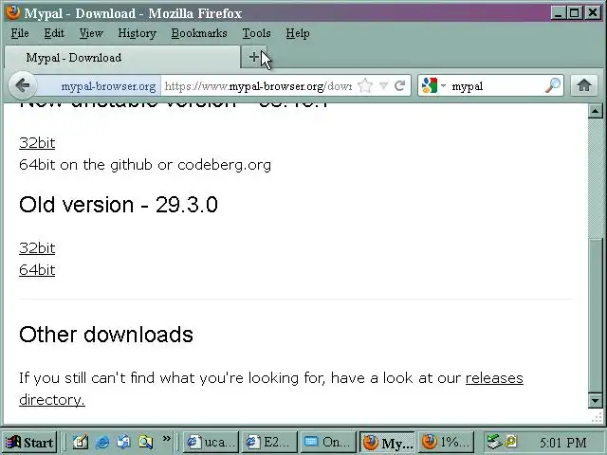This screenshot has height=455, width=607.
Task: Download 32bit of new unstable version
Action: point(37,143)
